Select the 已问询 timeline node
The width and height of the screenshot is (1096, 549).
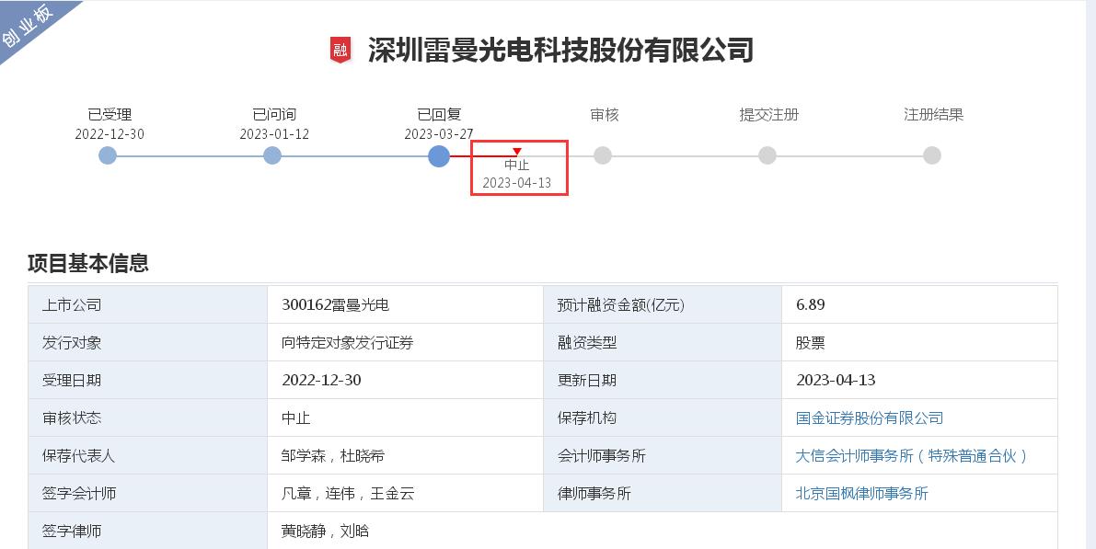[272, 155]
